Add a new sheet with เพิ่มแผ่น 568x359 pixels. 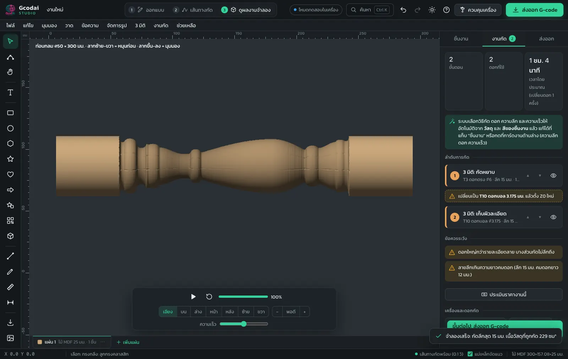point(128,342)
